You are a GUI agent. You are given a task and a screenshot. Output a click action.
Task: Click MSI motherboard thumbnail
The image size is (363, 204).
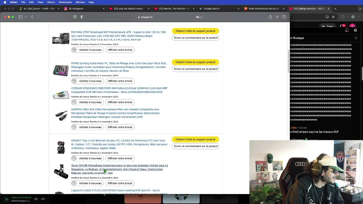61,39
